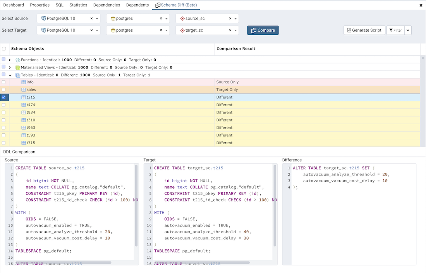Click the Target DDL horizontal scrollbar
The width and height of the screenshot is (426, 273).
click(x=202, y=263)
